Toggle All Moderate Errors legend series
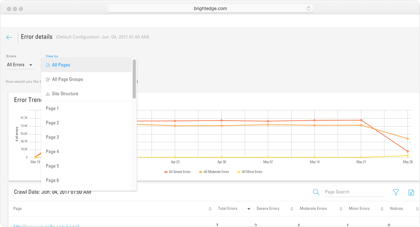This screenshot has width=420, height=227. tap(214, 172)
